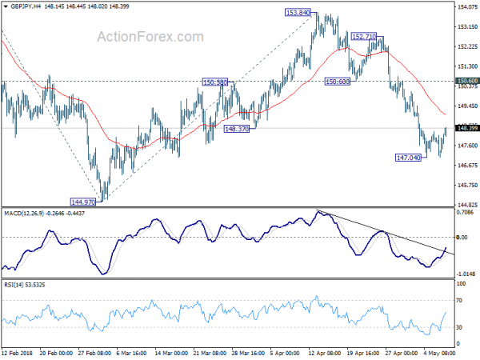Screen dimensions: 480x360
Task: Click the 20 Feb 00:00 time label
Action: tap(56, 353)
